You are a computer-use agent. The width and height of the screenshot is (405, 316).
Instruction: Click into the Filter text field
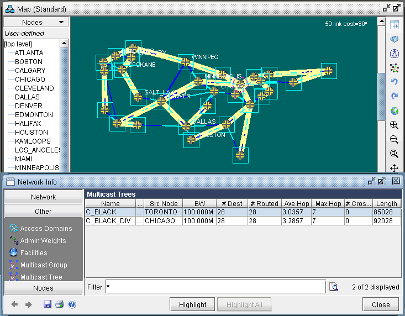215,287
